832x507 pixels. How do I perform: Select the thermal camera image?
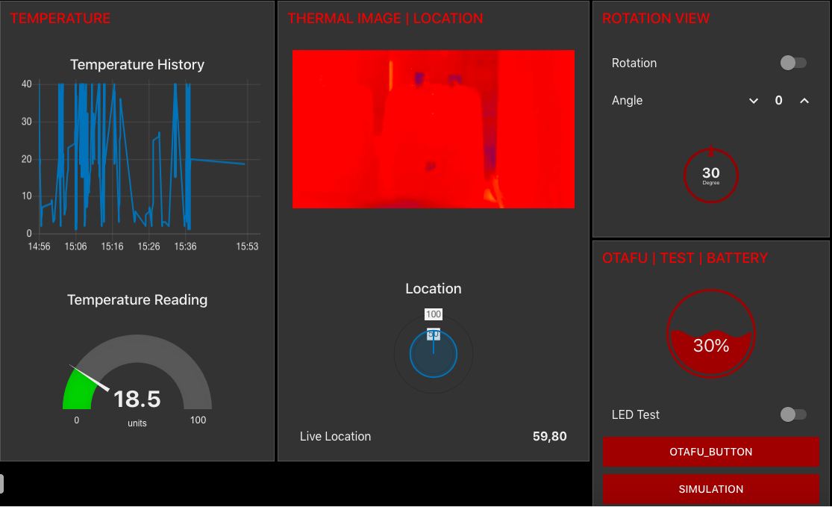pos(433,128)
